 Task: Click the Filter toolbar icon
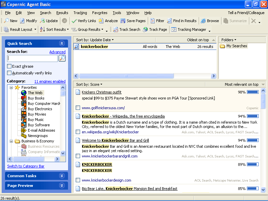click(152, 21)
